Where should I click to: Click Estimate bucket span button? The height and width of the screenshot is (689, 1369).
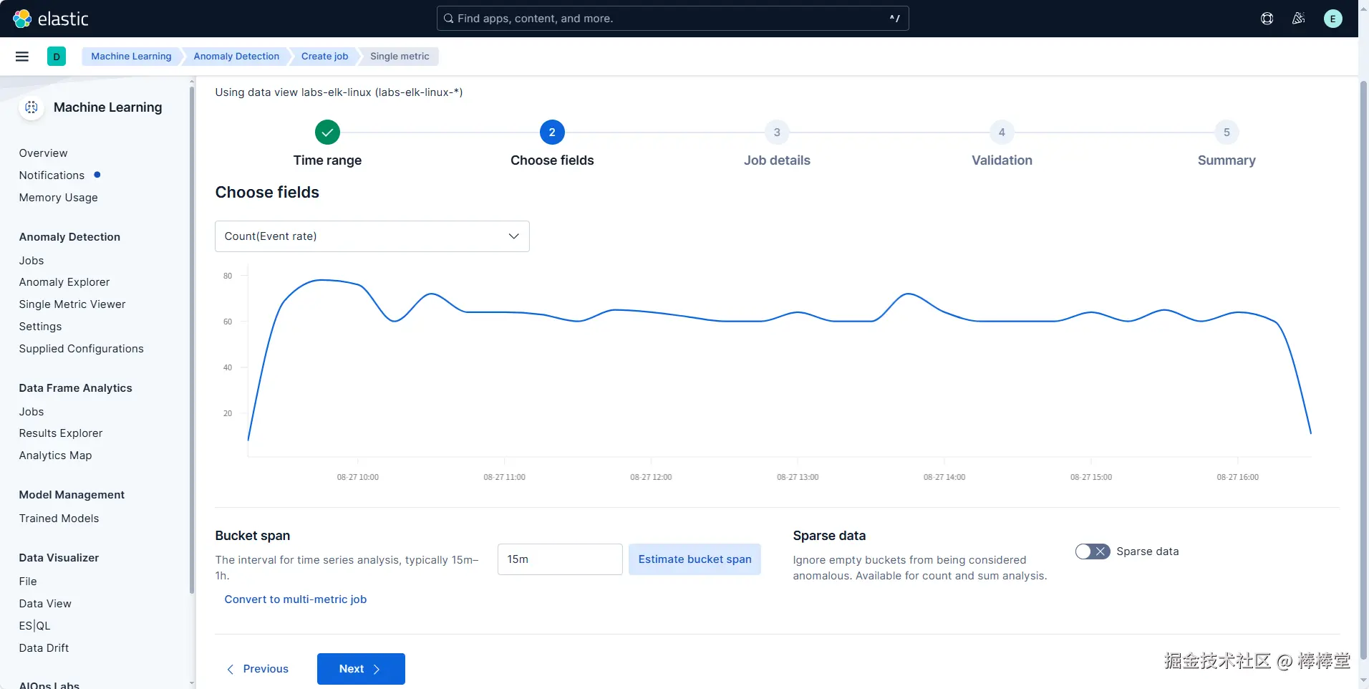(695, 559)
